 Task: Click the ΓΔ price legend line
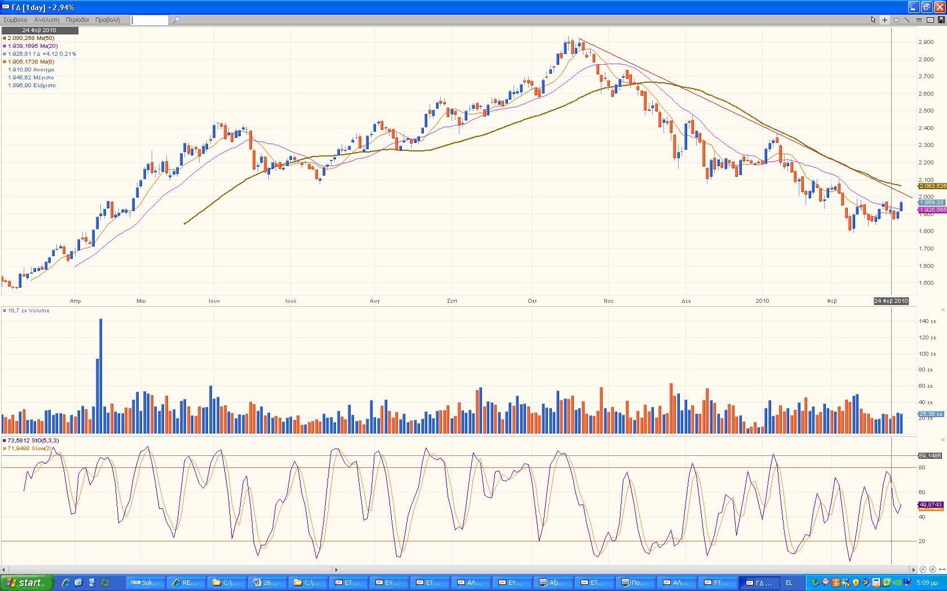pyautogui.click(x=39, y=54)
